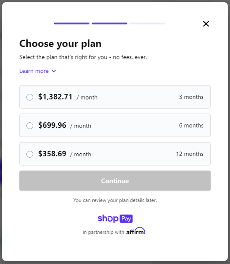
Task: Click the third faded progress step bar
Action: click(x=147, y=23)
